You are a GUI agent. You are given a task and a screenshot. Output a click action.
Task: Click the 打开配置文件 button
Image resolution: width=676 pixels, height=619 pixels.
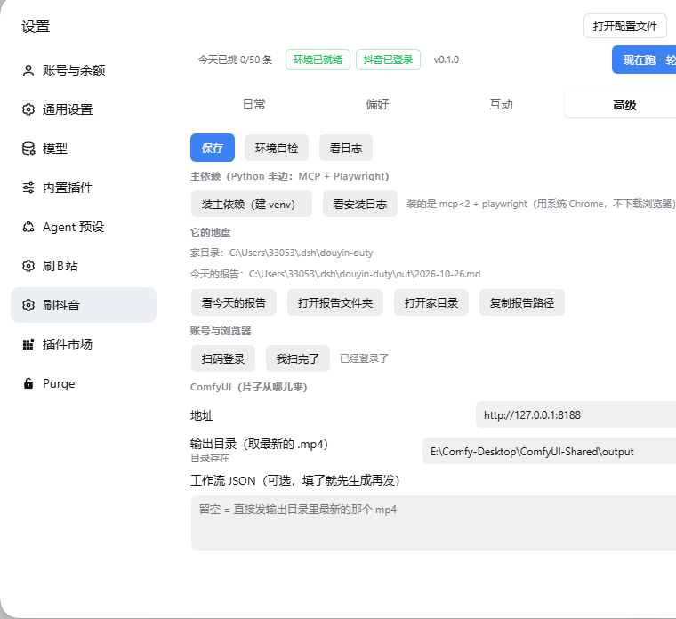pyautogui.click(x=625, y=27)
